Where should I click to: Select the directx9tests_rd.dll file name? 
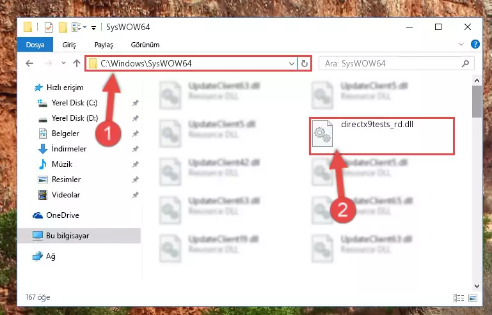pos(377,125)
